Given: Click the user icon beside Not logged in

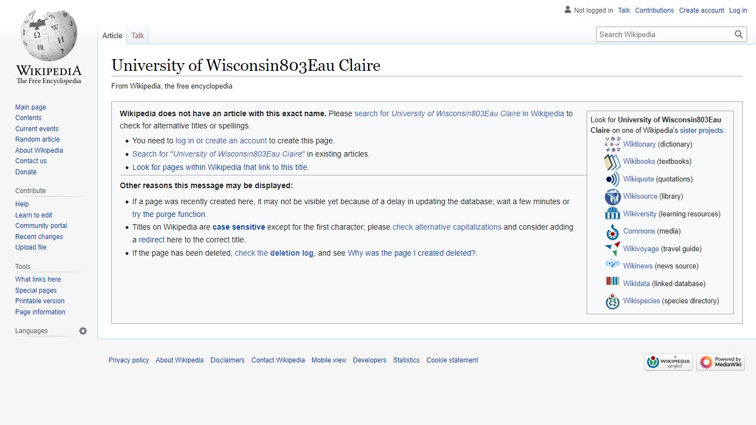Looking at the screenshot, I should [x=568, y=9].
